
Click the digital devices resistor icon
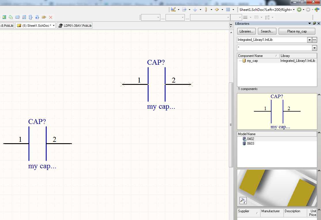click(206, 9)
